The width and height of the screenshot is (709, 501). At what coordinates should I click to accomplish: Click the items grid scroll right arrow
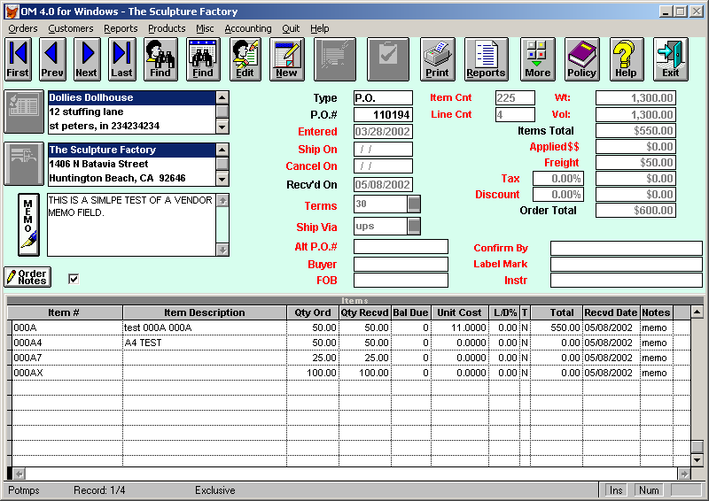coord(683,474)
